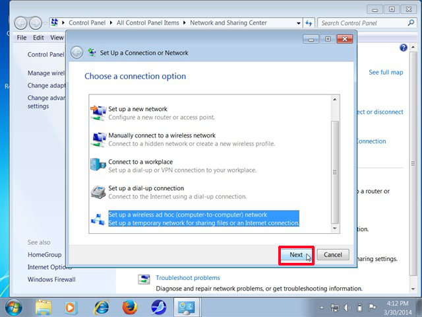Launch Windows Media Player from taskbar
The height and width of the screenshot is (317, 422).
click(x=71, y=307)
